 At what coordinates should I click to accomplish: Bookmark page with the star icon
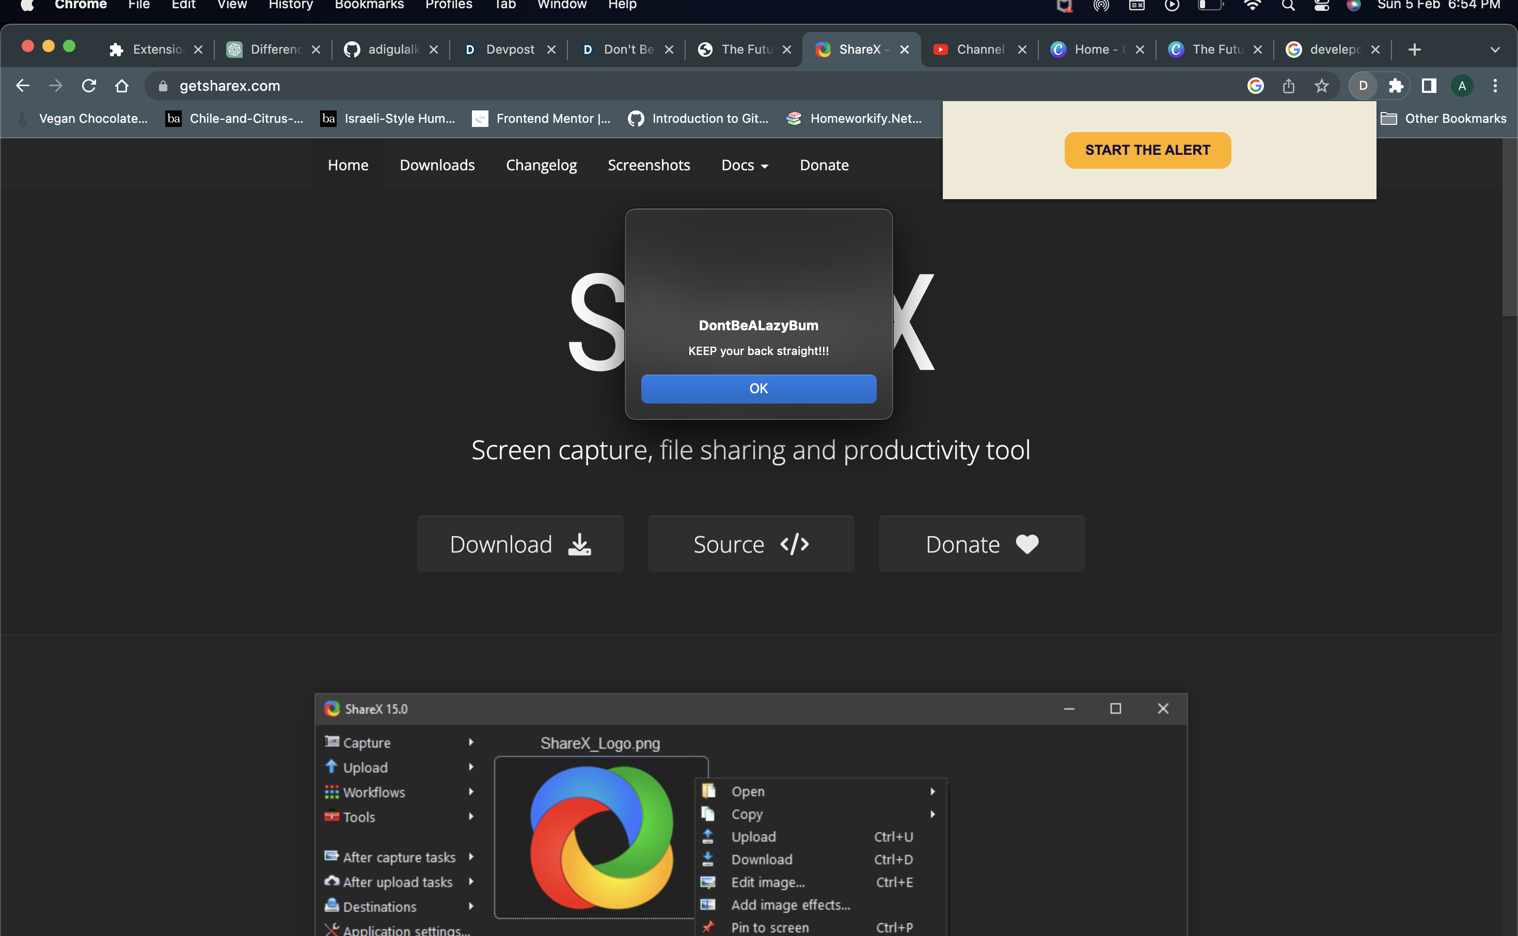pos(1322,86)
